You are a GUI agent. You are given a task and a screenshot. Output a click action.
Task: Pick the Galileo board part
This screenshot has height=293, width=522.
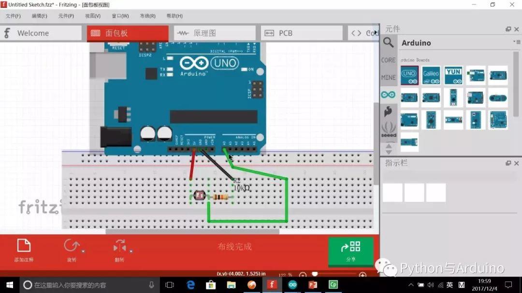click(431, 75)
